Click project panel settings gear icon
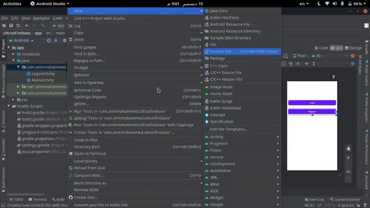Viewport: 370px width, 208px height. pos(64,40)
